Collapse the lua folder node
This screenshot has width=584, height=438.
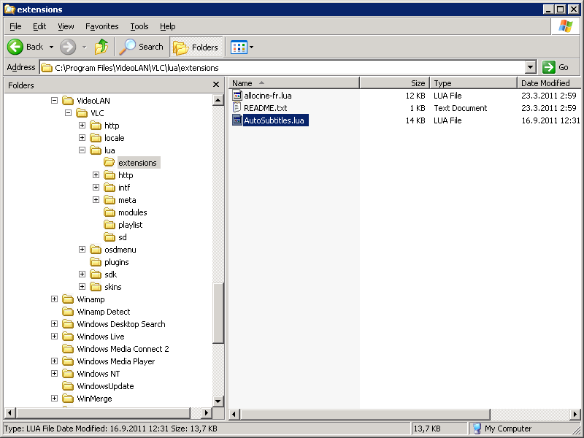click(82, 150)
